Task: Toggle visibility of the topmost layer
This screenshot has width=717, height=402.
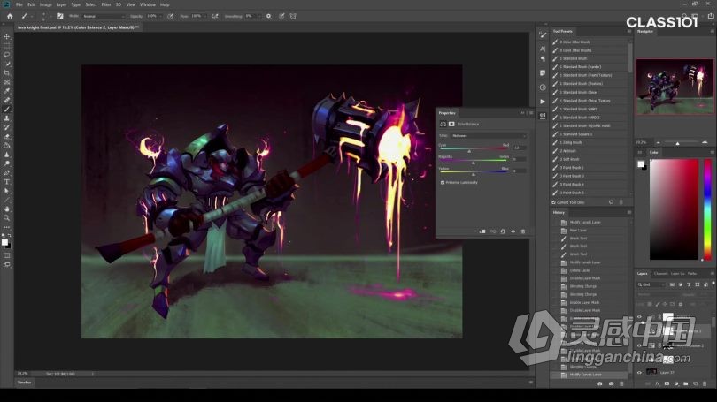Action: pyautogui.click(x=640, y=316)
